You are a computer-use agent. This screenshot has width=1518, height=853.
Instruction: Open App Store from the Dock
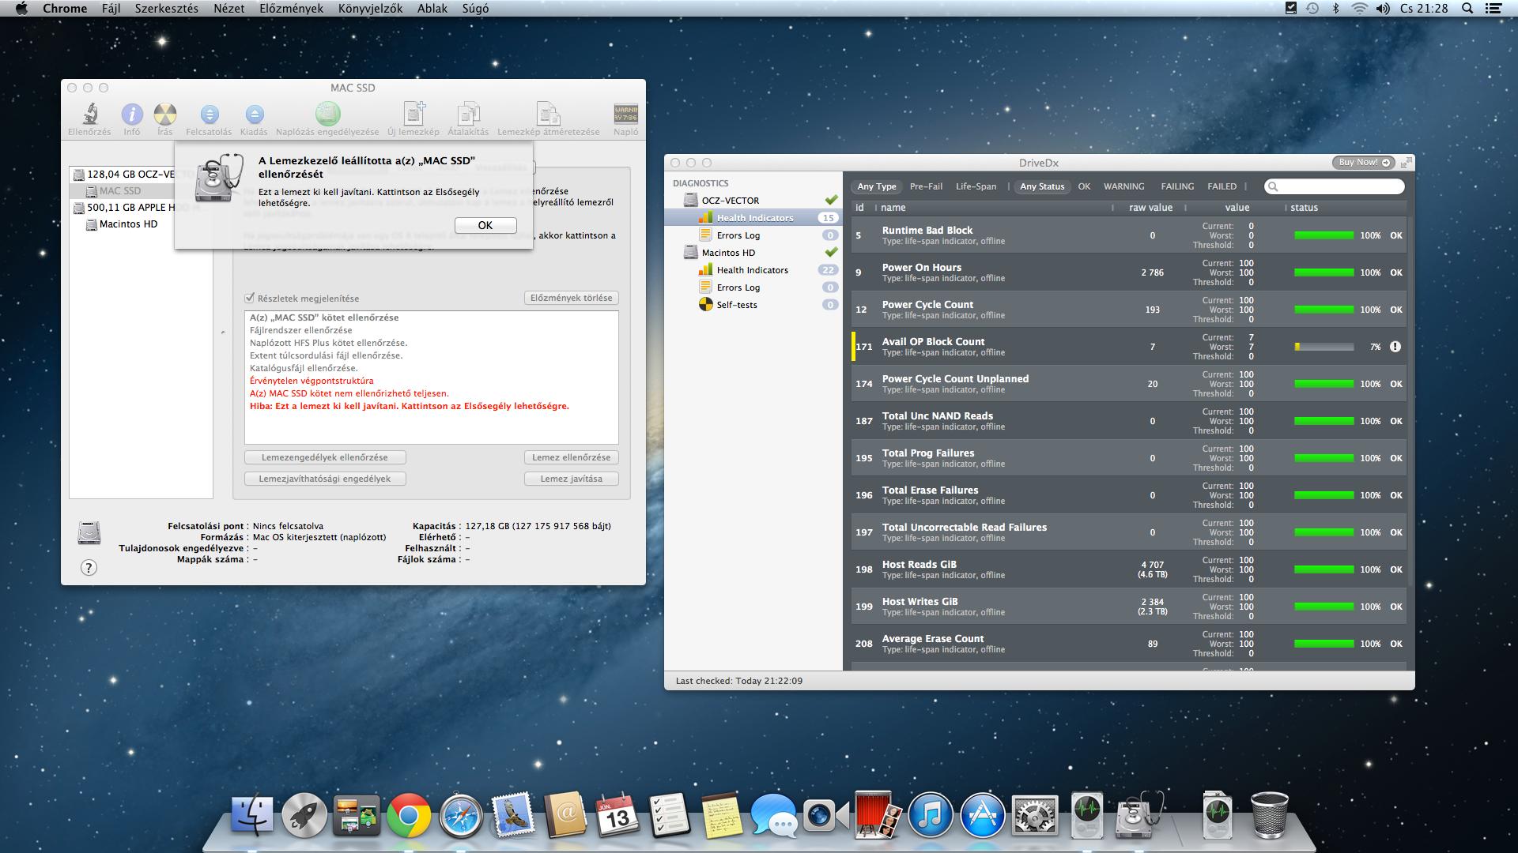coord(983,815)
